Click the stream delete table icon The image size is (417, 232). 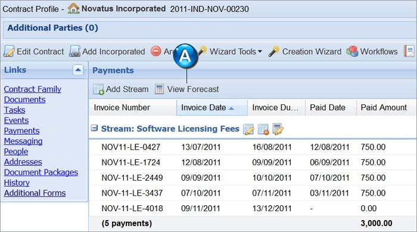[x=263, y=129]
